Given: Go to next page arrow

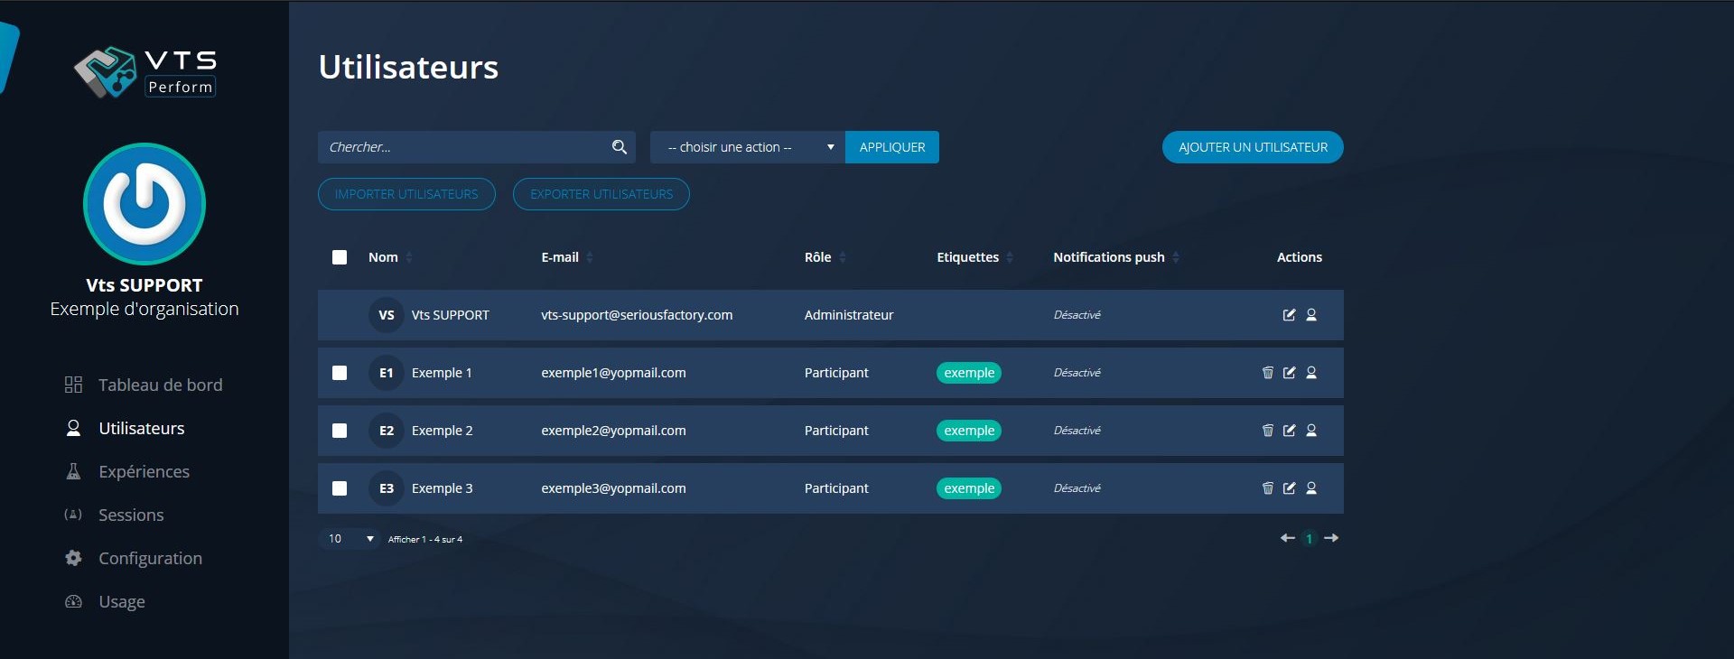Looking at the screenshot, I should click(1331, 538).
